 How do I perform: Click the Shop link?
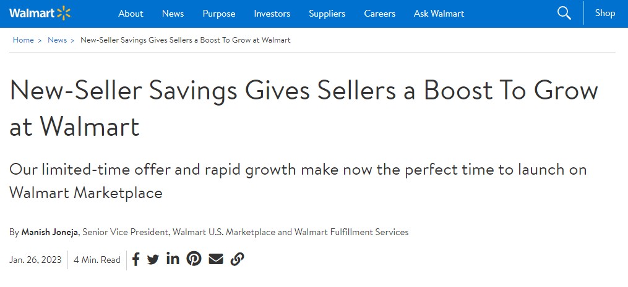[x=604, y=13]
